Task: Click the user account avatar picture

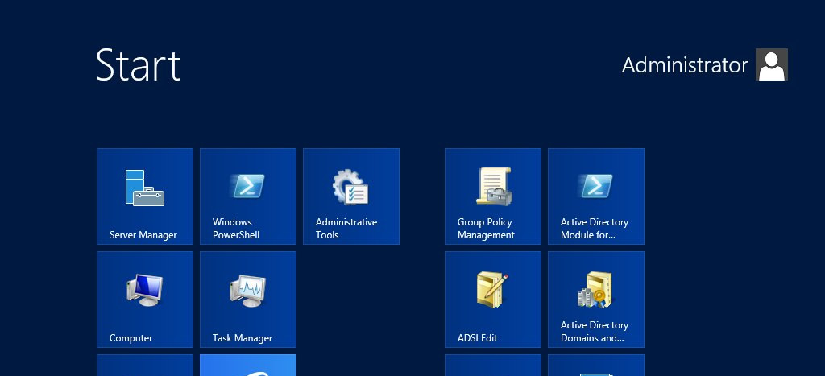Action: (x=771, y=65)
